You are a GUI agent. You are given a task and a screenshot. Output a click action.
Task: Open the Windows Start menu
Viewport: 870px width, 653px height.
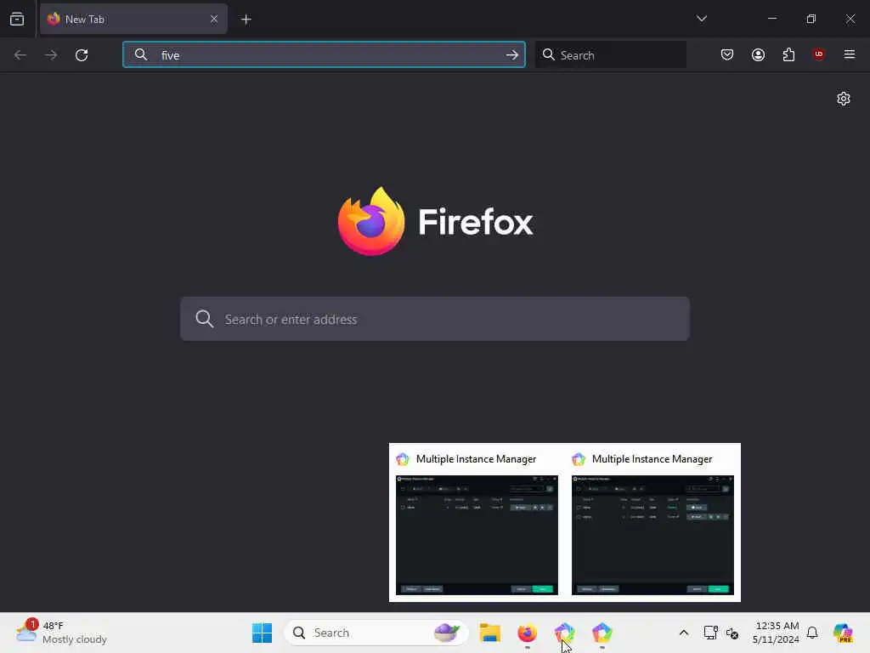click(262, 633)
